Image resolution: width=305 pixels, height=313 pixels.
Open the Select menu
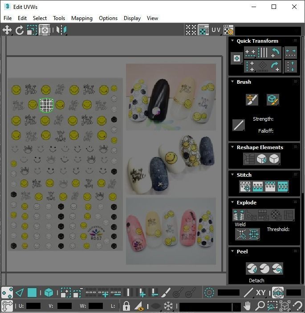40,18
